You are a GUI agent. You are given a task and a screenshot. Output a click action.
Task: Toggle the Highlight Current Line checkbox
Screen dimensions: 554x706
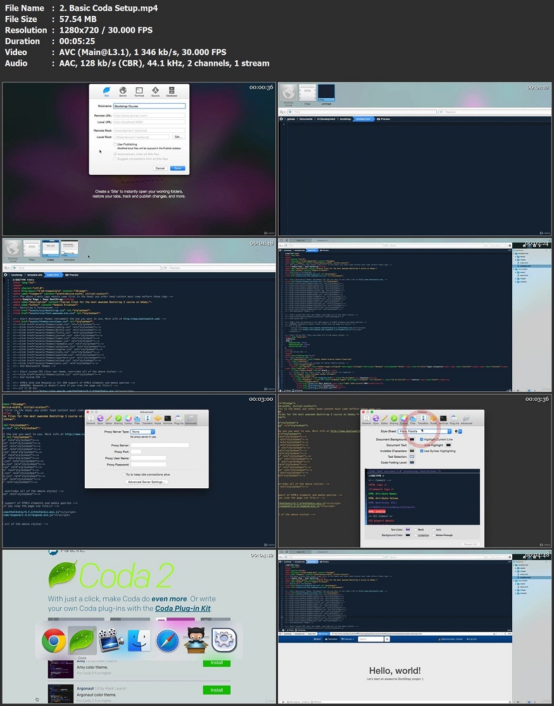422,439
